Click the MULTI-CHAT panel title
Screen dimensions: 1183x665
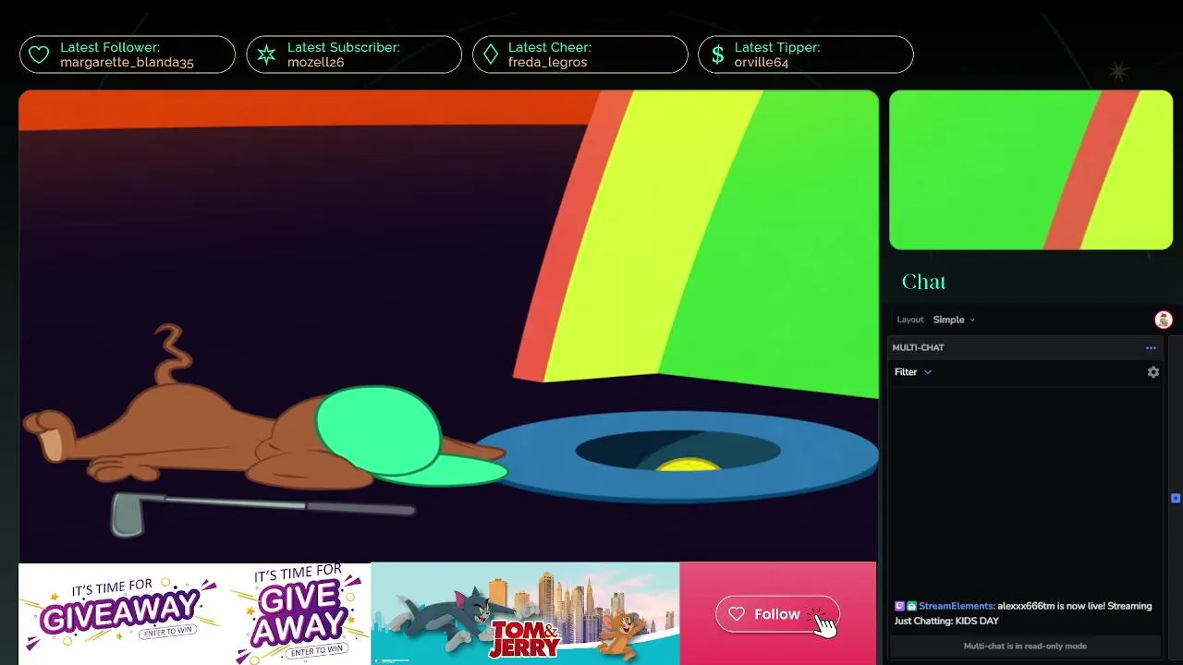[x=918, y=348]
